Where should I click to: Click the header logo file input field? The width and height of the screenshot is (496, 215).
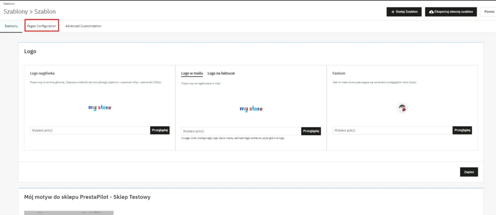(90, 130)
